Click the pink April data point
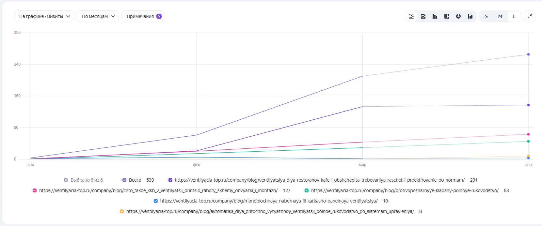This screenshot has width=542, height=226. [x=528, y=134]
